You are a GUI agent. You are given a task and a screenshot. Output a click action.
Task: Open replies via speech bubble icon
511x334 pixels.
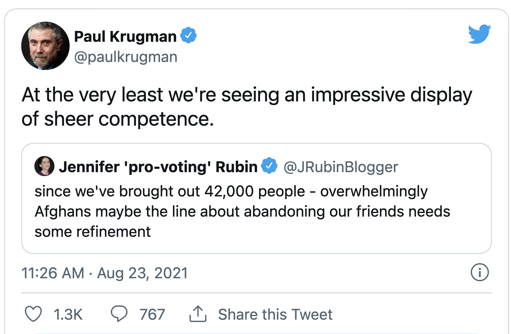(119, 314)
